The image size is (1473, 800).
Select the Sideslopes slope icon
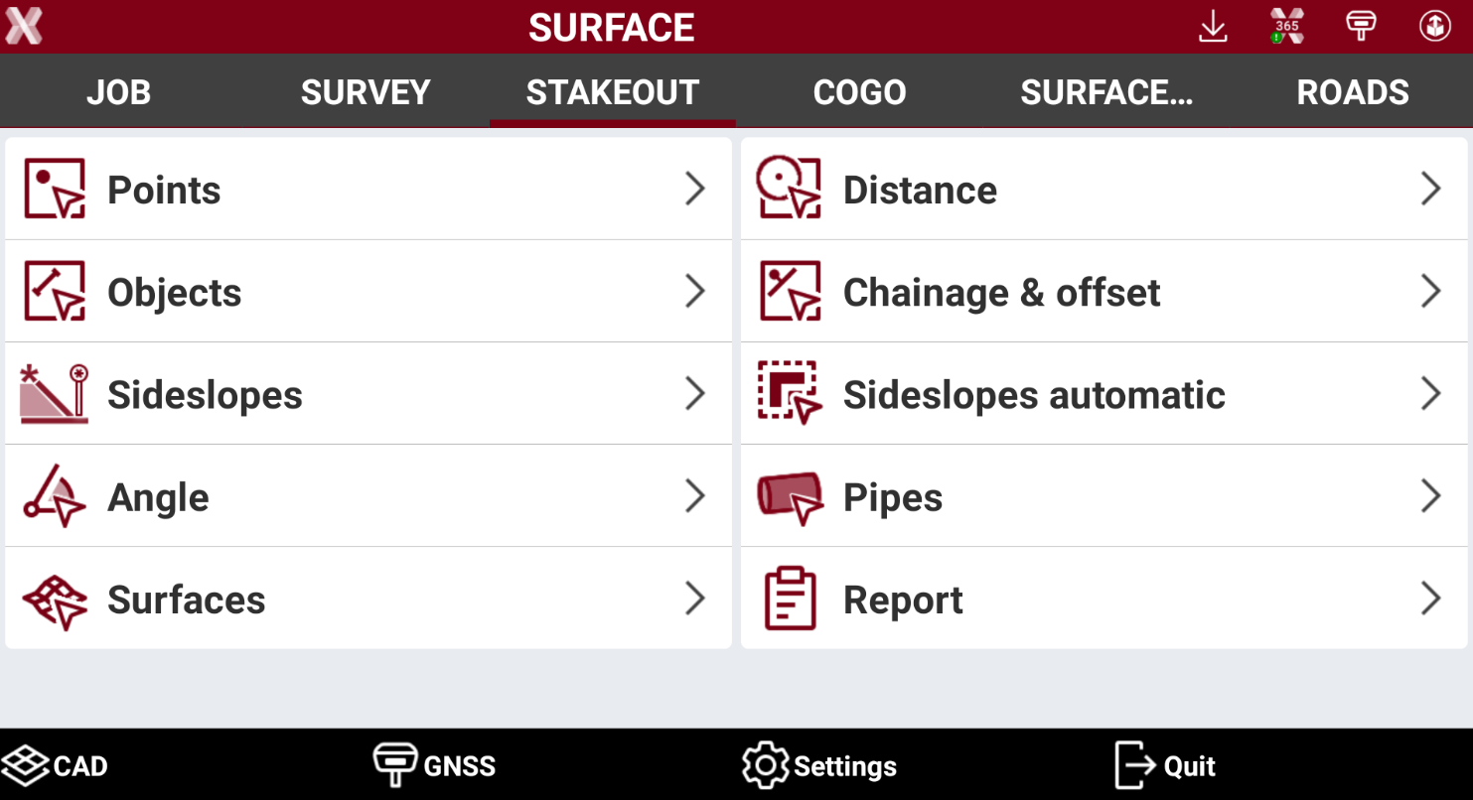click(x=55, y=394)
